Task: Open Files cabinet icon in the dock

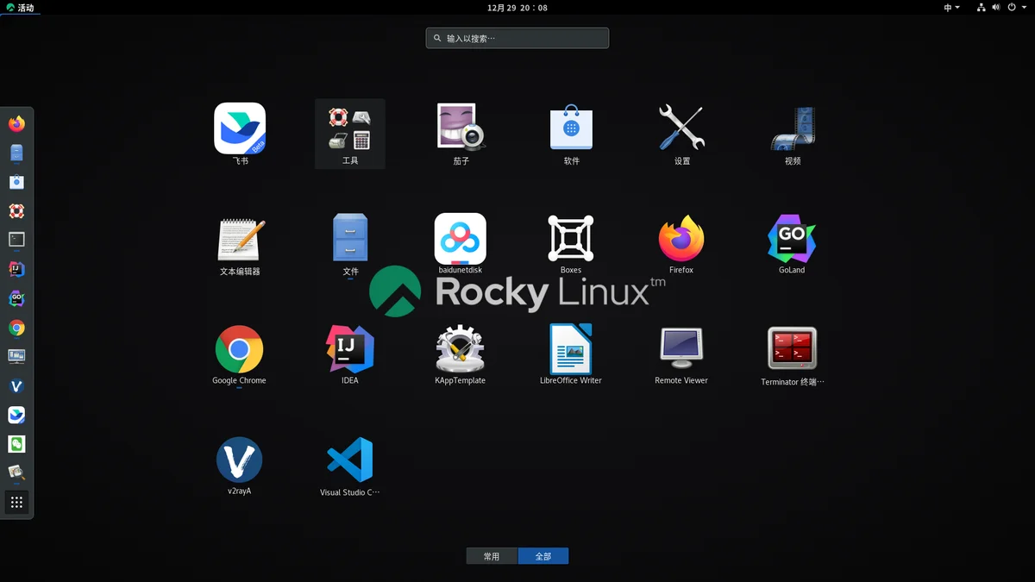Action: coord(16,153)
